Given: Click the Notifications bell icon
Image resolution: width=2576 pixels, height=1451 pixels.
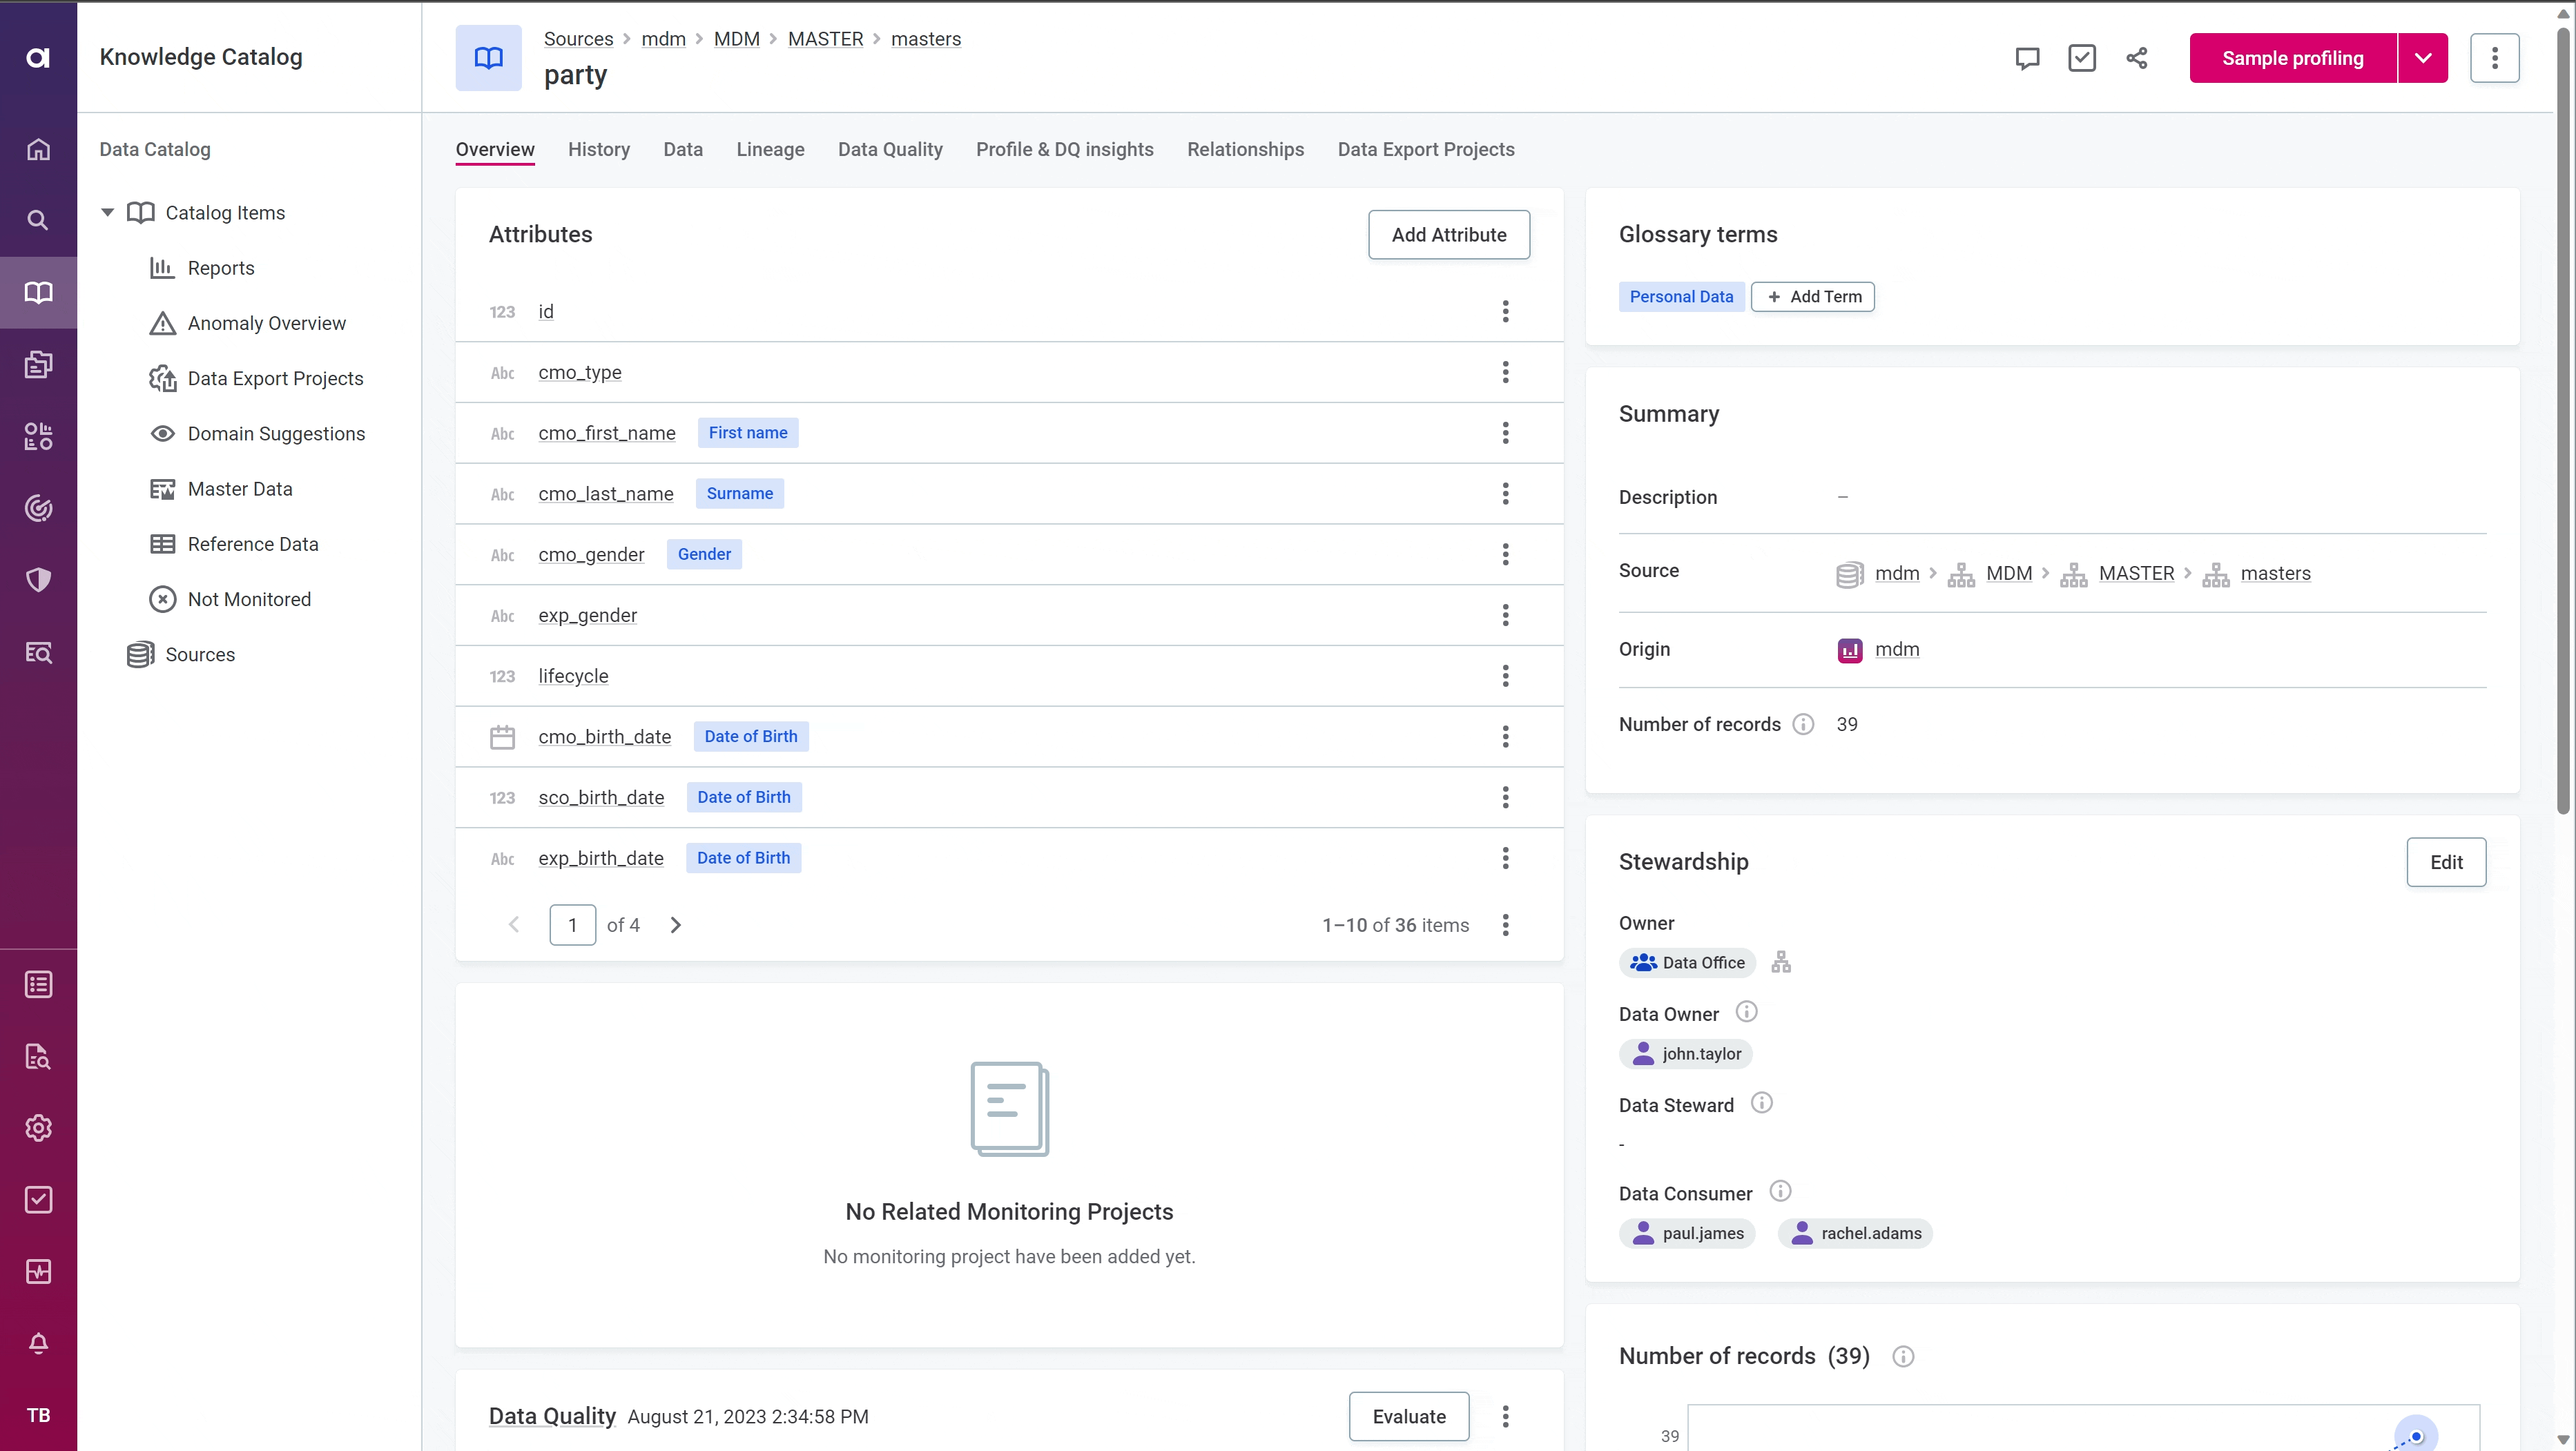Looking at the screenshot, I should click(38, 1343).
